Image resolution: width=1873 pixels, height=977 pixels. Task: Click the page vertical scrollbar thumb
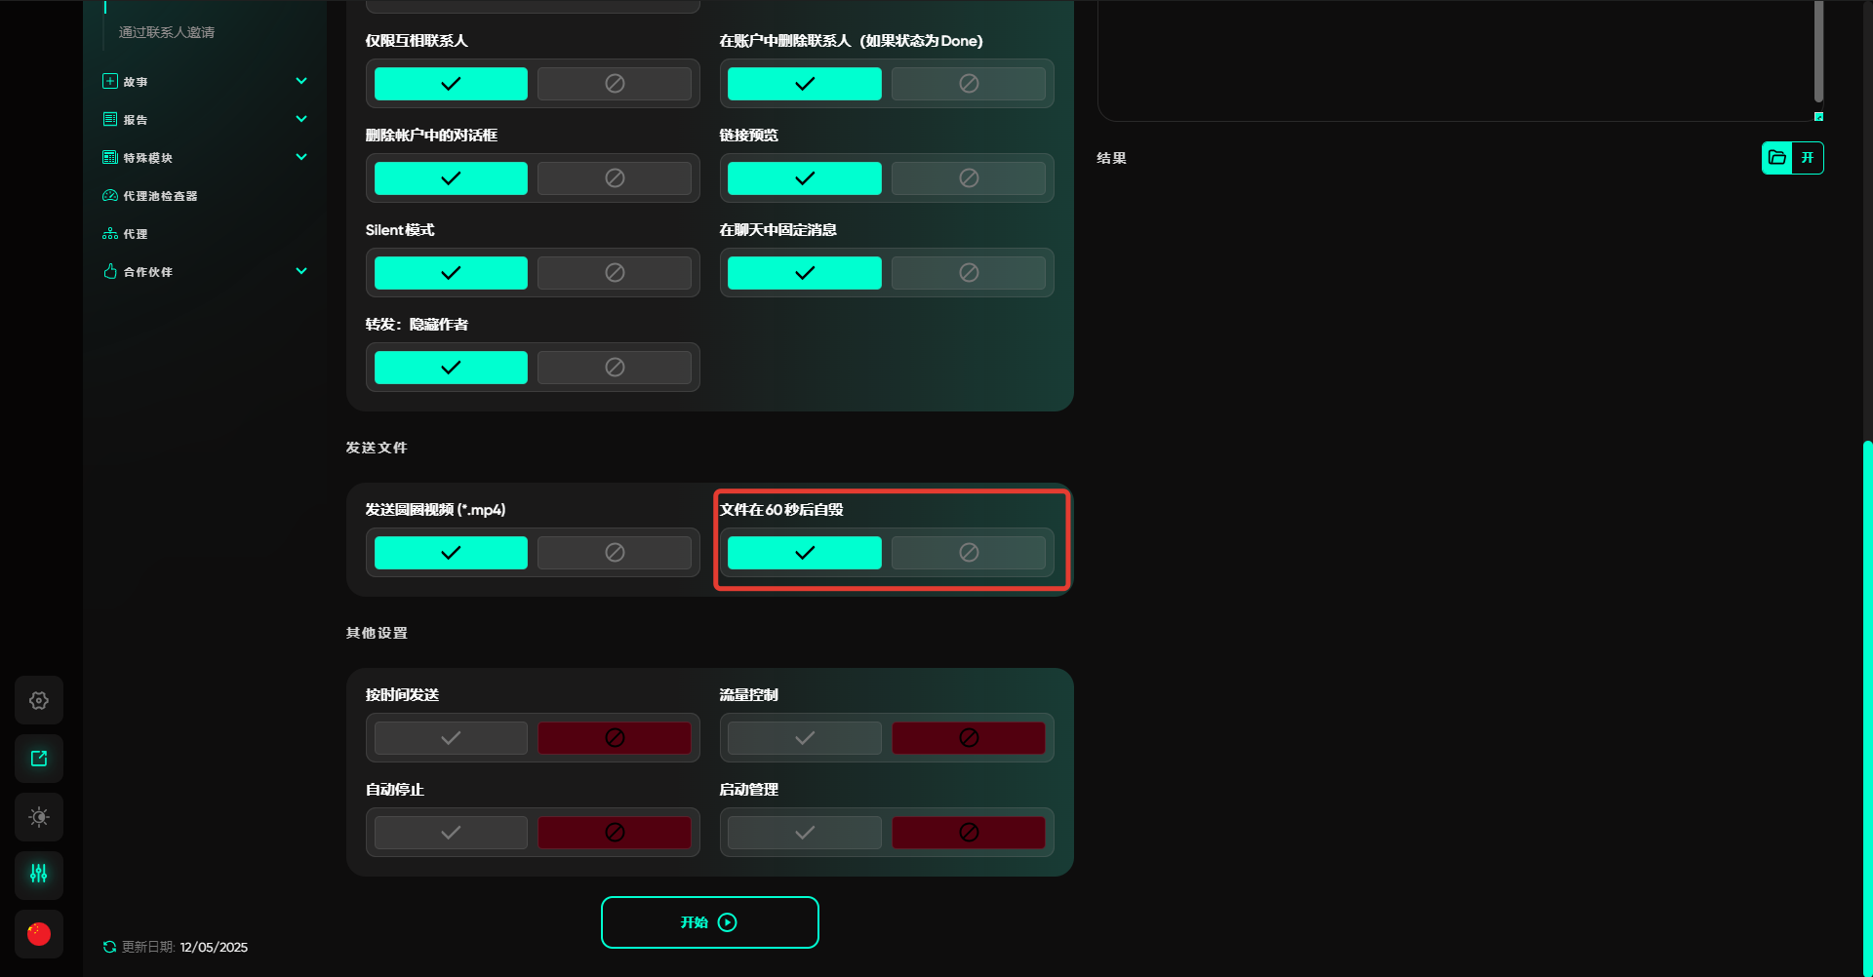[x=1866, y=702]
